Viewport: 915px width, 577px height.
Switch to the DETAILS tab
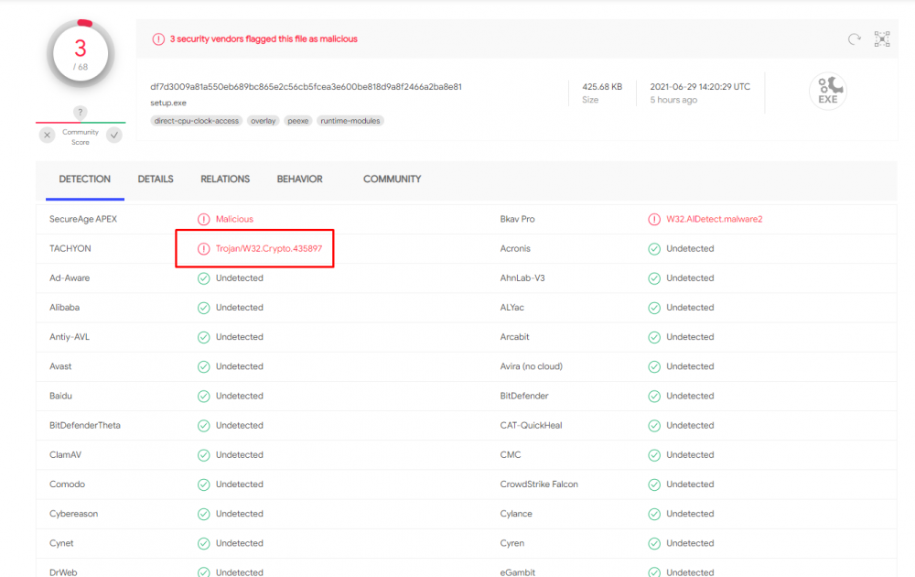tap(156, 180)
